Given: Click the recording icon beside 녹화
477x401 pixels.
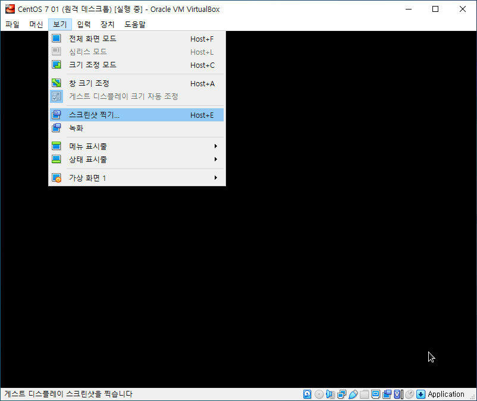Looking at the screenshot, I should pos(57,127).
